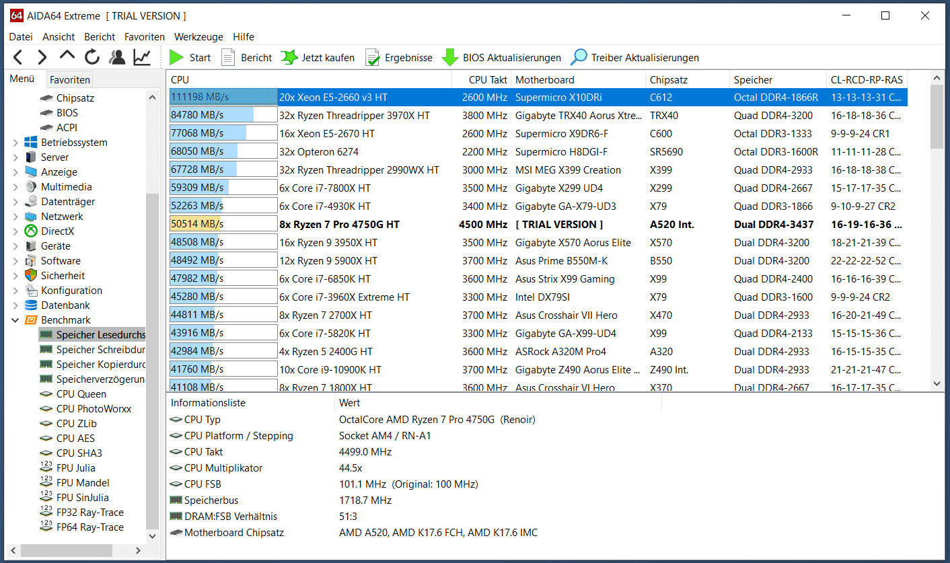Expand the DirectX tree node
The width and height of the screenshot is (950, 563).
click(x=16, y=231)
